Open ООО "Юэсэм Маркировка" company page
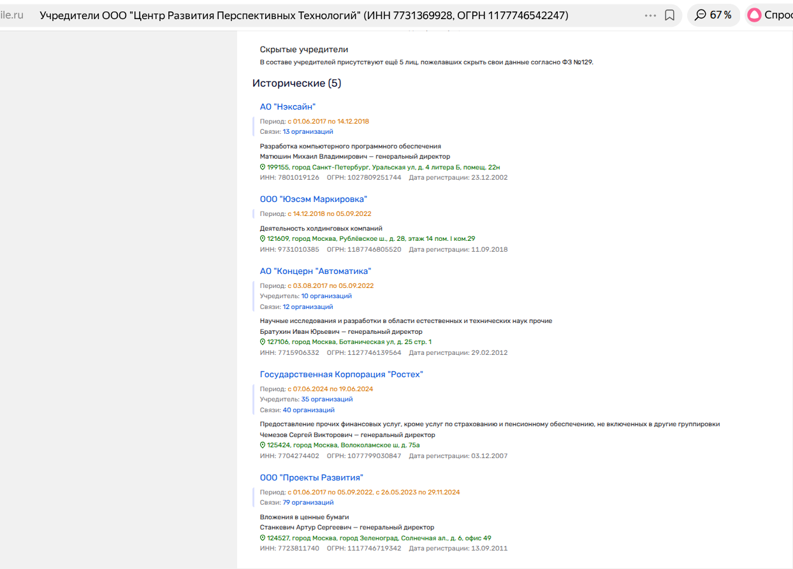793x569 pixels. coord(313,199)
